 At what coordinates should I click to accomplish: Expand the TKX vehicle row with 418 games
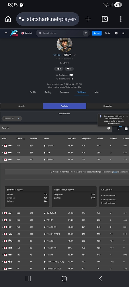[64, 153]
